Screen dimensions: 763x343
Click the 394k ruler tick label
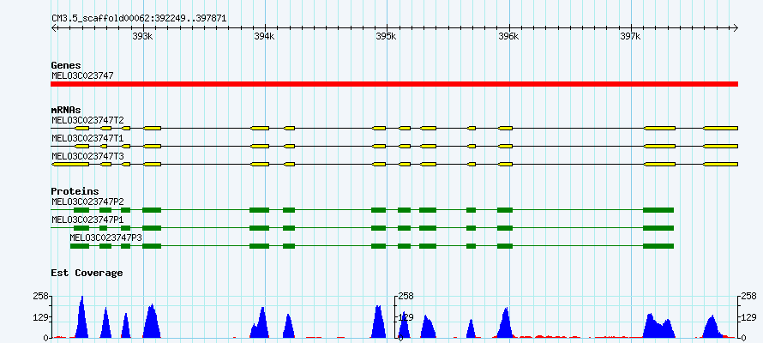click(265, 37)
